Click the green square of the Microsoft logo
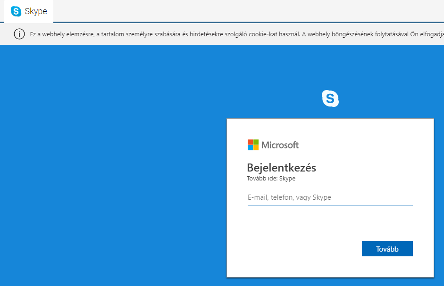The image size is (444, 286). pos(256,142)
